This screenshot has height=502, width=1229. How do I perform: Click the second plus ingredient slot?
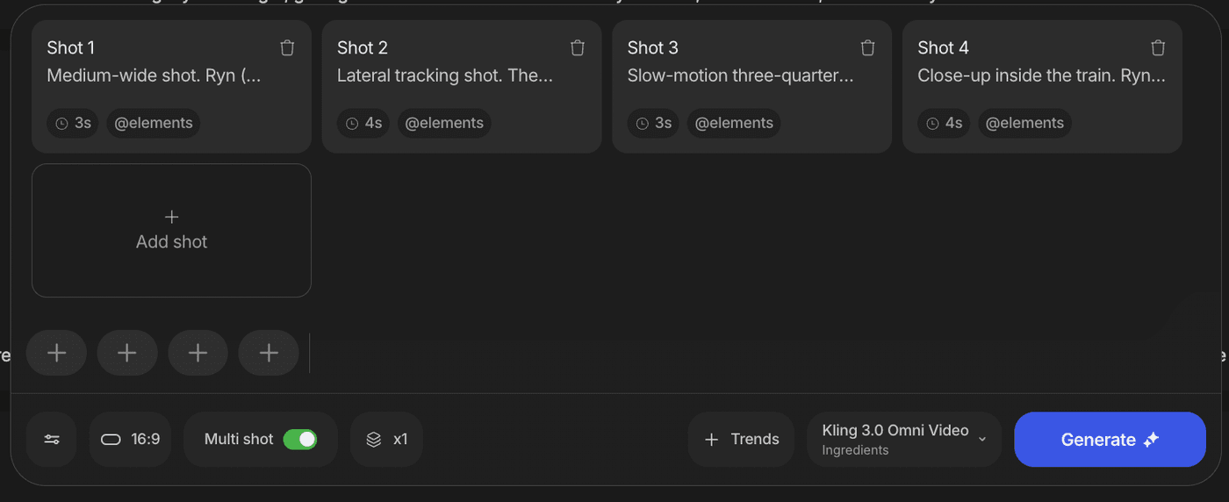(x=127, y=353)
